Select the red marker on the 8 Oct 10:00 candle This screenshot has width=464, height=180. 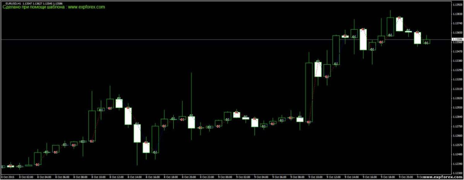pos(92,141)
